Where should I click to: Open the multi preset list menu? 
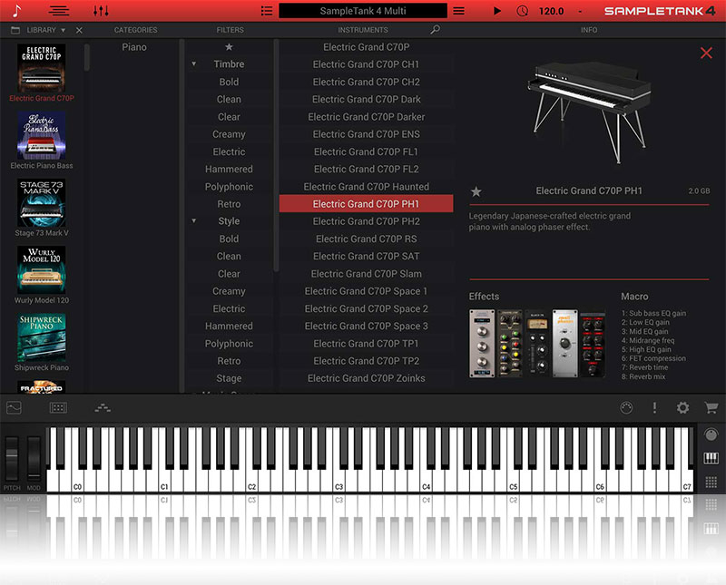pyautogui.click(x=266, y=11)
